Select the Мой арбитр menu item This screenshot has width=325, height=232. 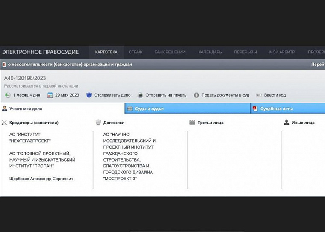pyautogui.click(x=282, y=52)
